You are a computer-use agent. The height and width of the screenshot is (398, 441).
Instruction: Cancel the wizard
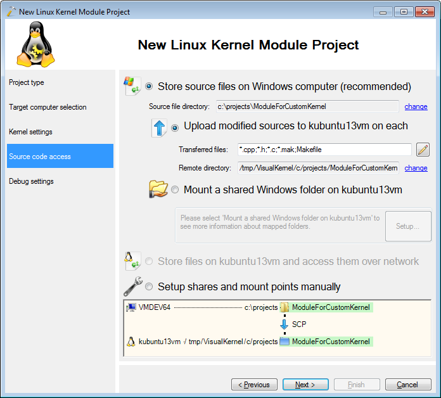pos(408,384)
